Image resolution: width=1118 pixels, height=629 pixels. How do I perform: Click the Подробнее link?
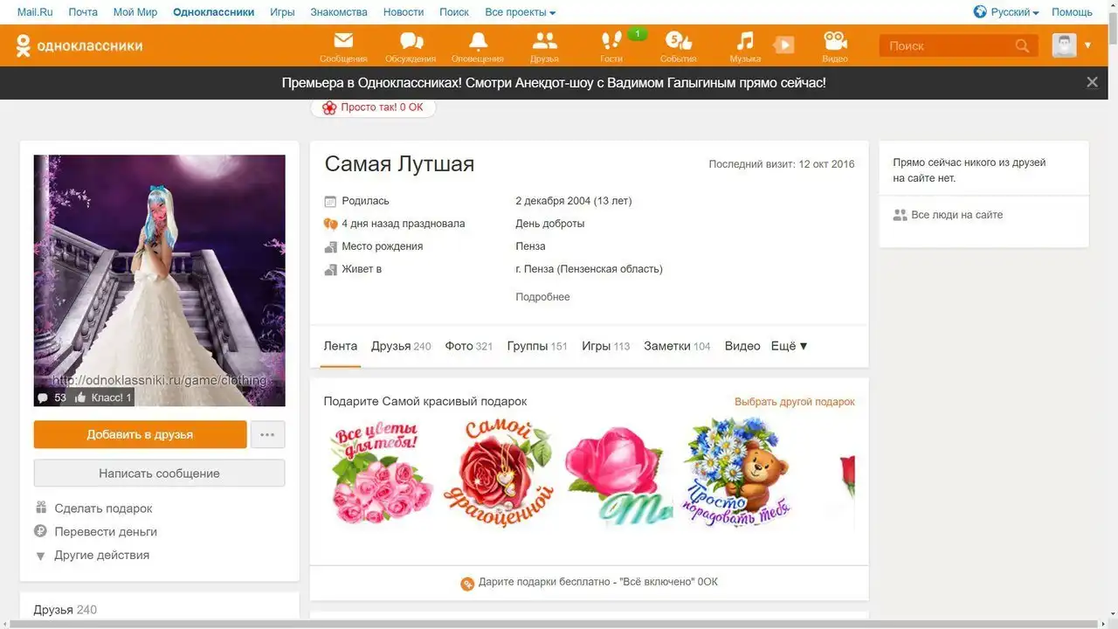(x=542, y=297)
